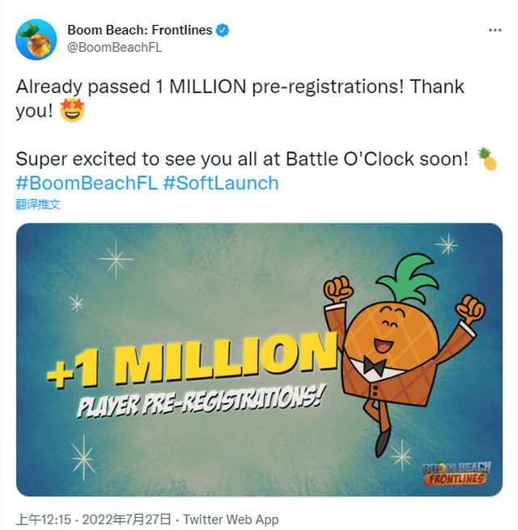Click the '+1 MILLION' yellow text in image
The width and height of the screenshot is (518, 530).
193,360
